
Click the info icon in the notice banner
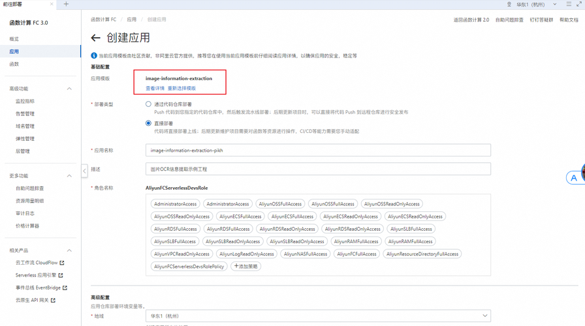[x=94, y=55]
